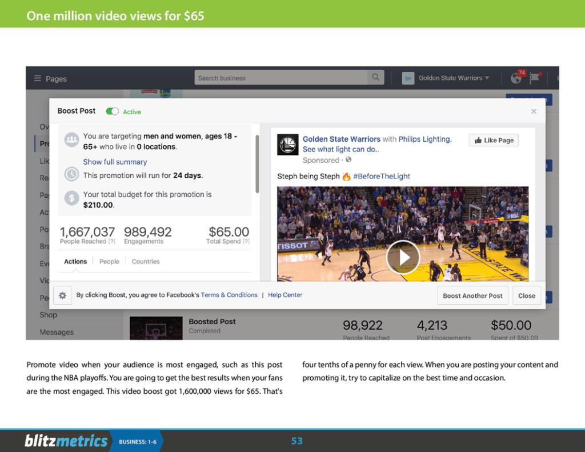Click the $50.00 spent value
Image resolution: width=585 pixels, height=452 pixels.
[x=511, y=325]
